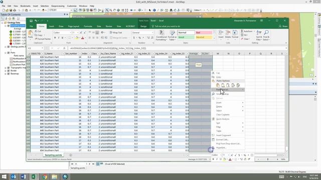This screenshot has height=180, width=321.
Task: Click Excel icon in Windows taskbar
Action: pyautogui.click(x=34, y=176)
